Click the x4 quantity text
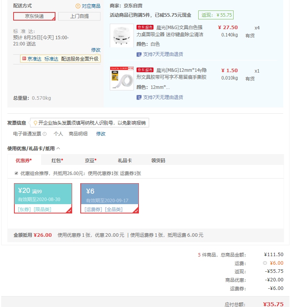The image size is (291, 307). pos(257,28)
